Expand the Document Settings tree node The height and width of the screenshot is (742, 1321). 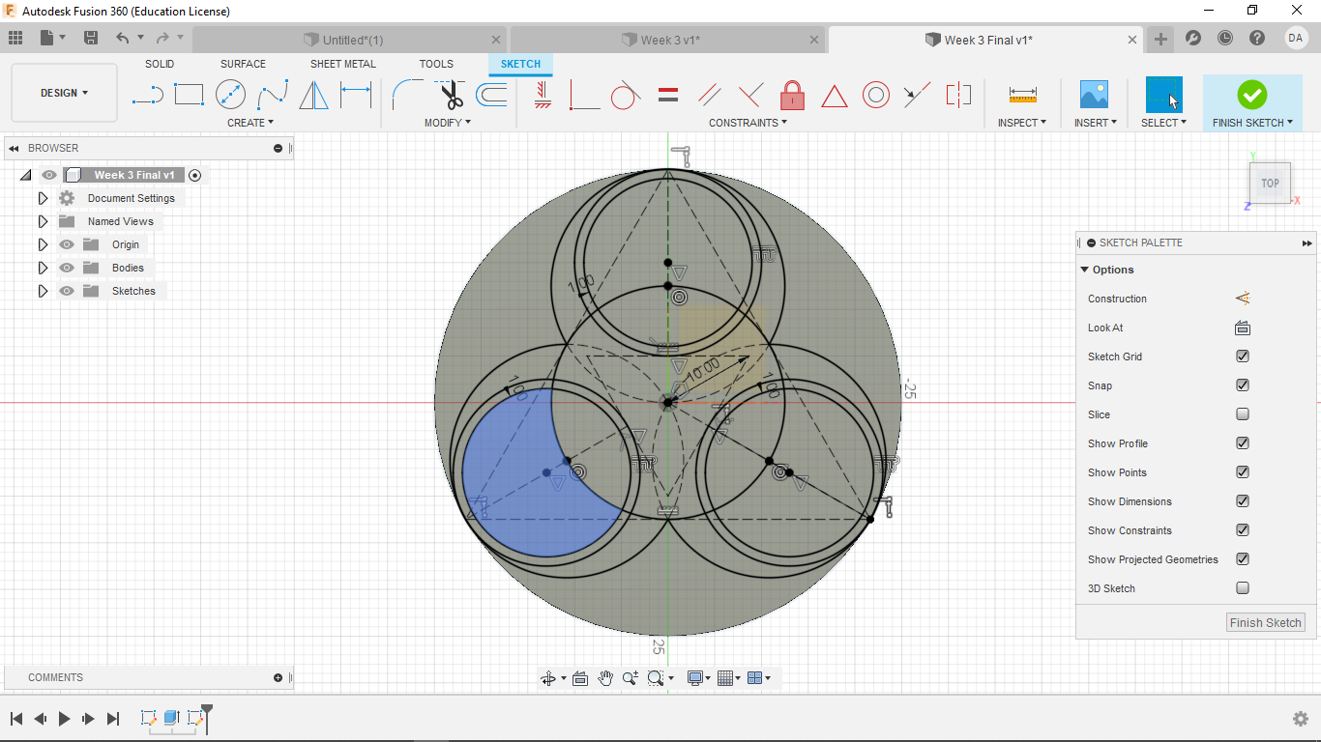click(x=43, y=198)
